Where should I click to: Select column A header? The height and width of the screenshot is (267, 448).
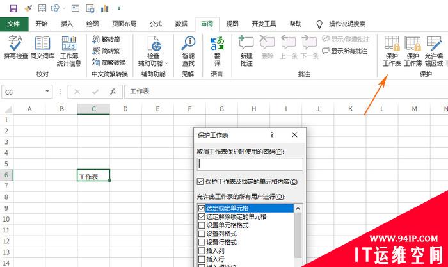29,109
